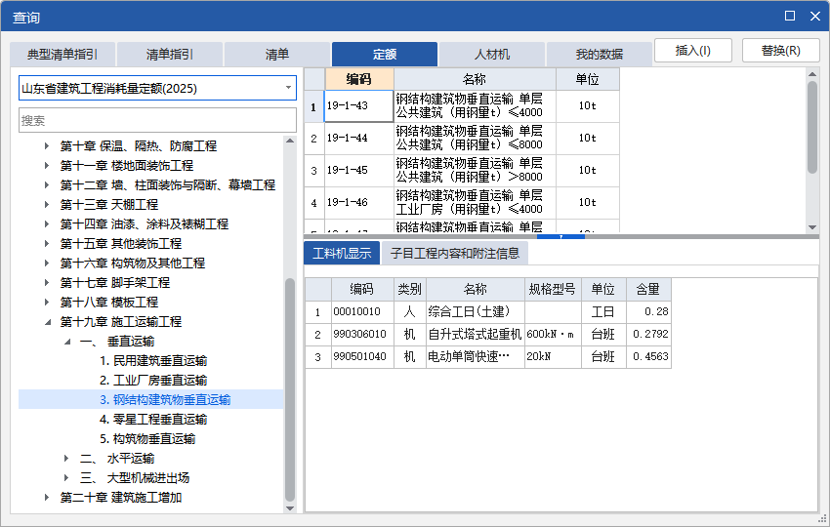
Task: Select 3. 钢结构建筑物垂直运输 item
Action: pyautogui.click(x=165, y=400)
